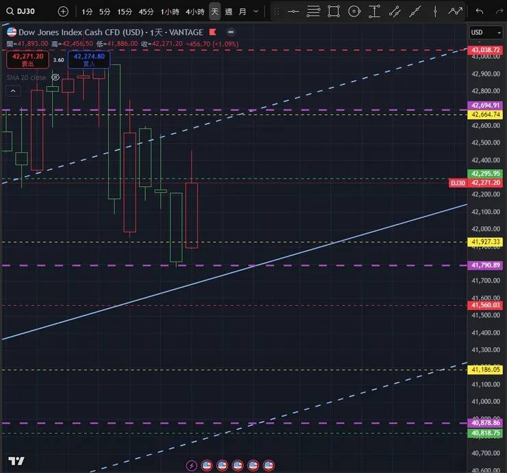
Task: Redo the last chart action
Action: 499,12
